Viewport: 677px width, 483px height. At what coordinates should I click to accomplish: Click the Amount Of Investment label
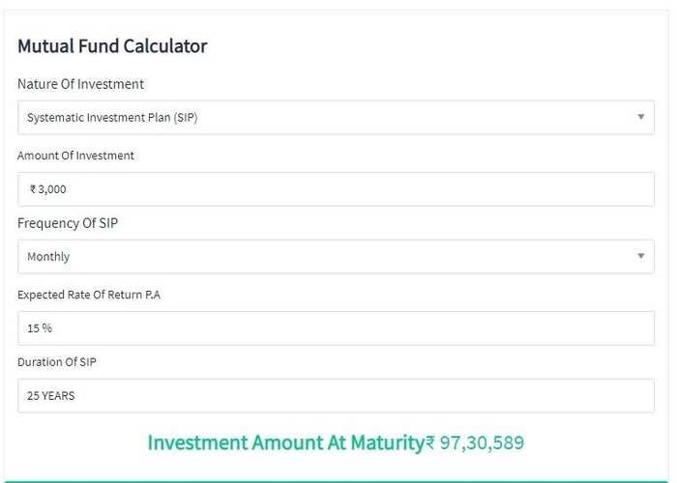pos(75,156)
